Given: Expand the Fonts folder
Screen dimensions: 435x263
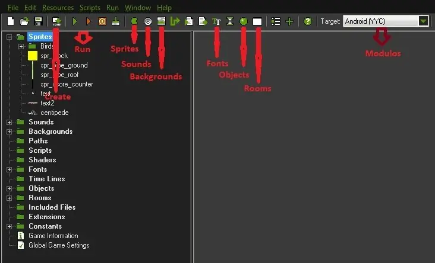Looking at the screenshot, I should click(x=9, y=169).
